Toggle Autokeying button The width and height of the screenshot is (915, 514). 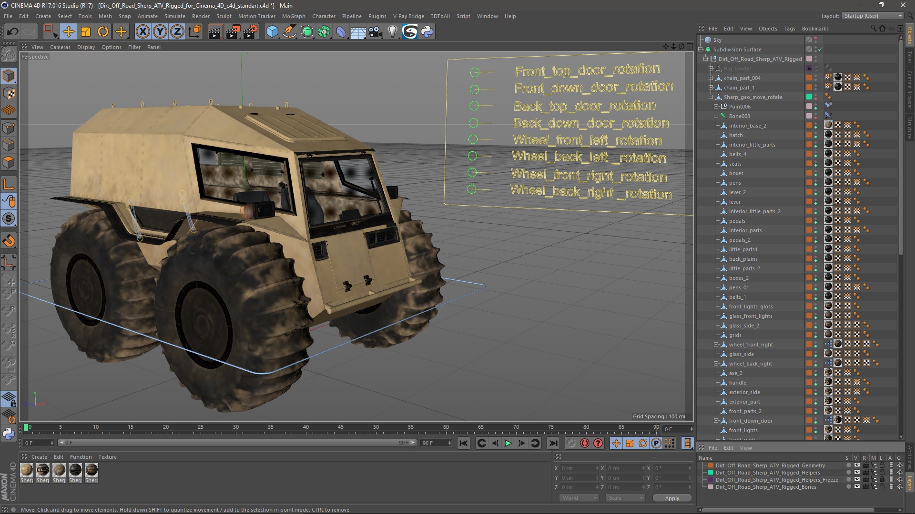tap(585, 443)
